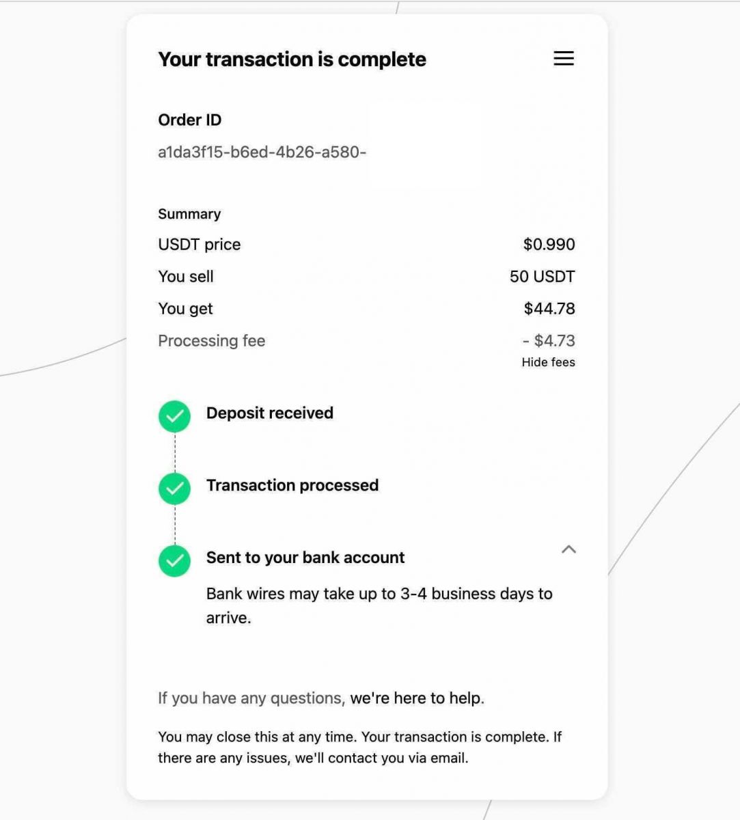Image resolution: width=740 pixels, height=820 pixels.
Task: Select the Order ID value
Action: click(262, 152)
